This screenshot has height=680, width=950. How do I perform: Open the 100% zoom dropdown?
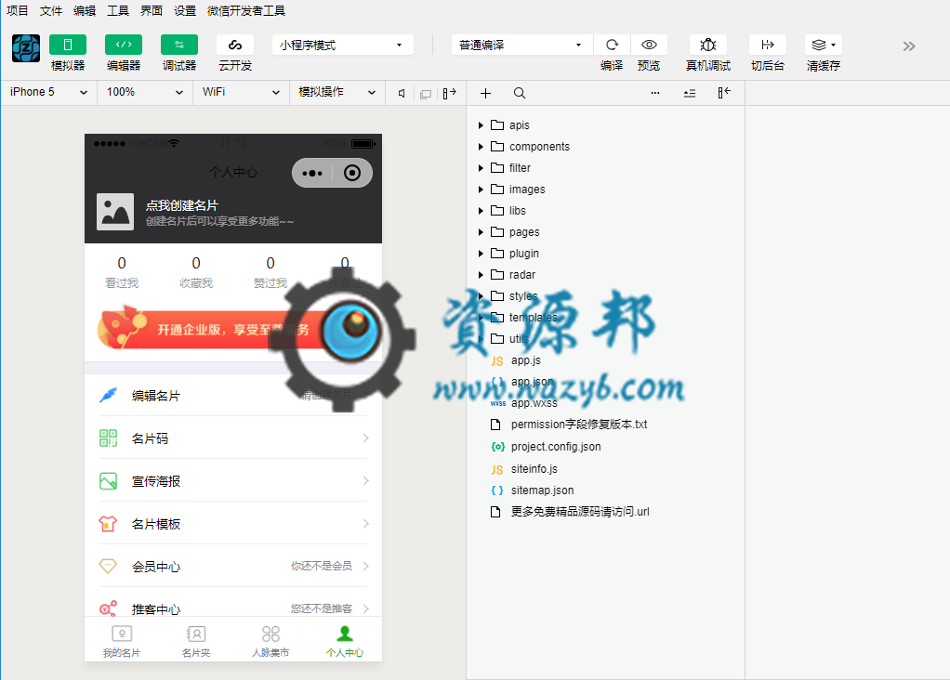tap(145, 92)
